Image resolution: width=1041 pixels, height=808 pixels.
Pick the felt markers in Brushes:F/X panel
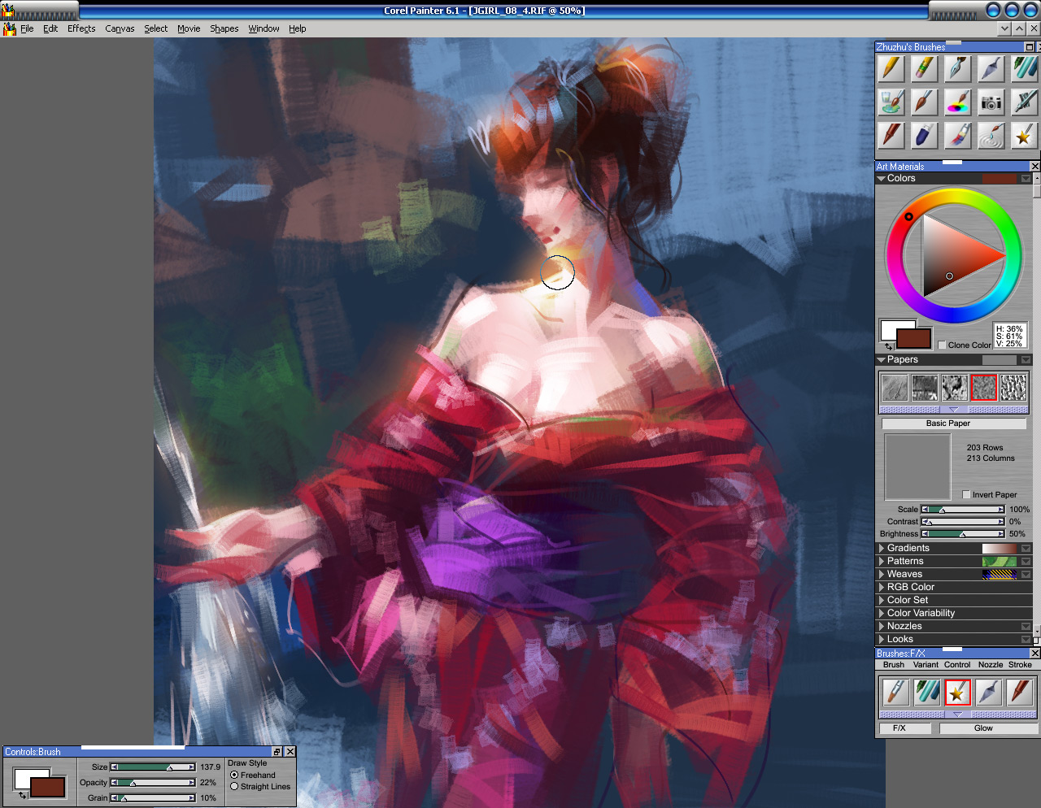tap(927, 693)
